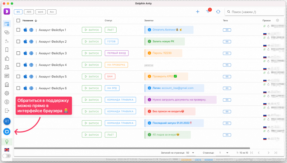The width and height of the screenshot is (287, 163).
Task: Check the box for Аккаунт Фейсбук 3
Action: (18, 53)
